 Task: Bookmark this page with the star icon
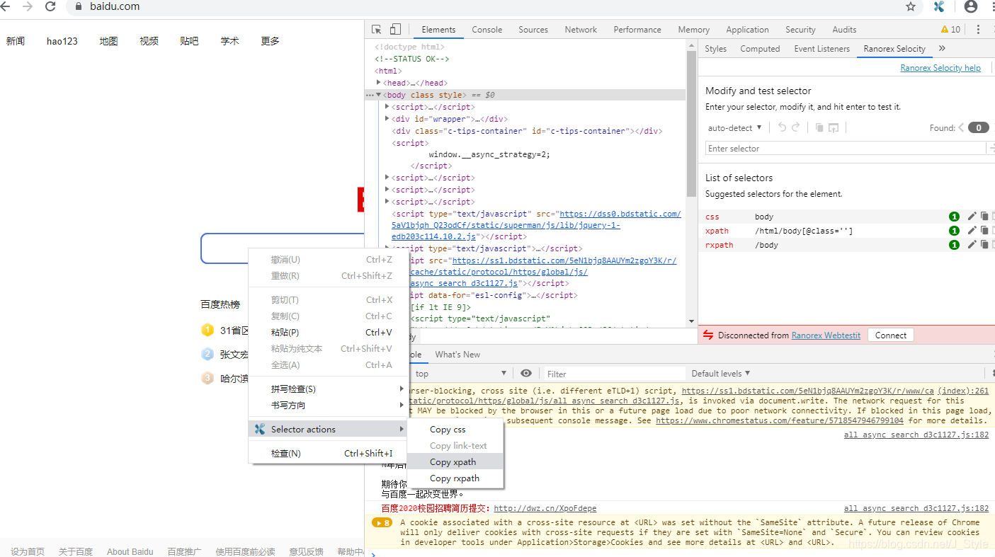pos(911,6)
